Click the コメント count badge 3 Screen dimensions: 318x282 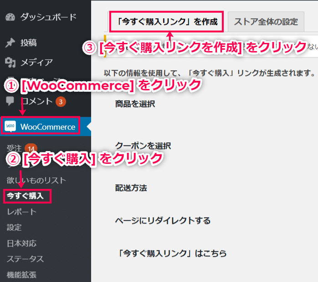[61, 102]
